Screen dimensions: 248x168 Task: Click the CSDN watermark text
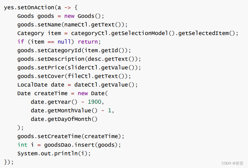[232, 163]
